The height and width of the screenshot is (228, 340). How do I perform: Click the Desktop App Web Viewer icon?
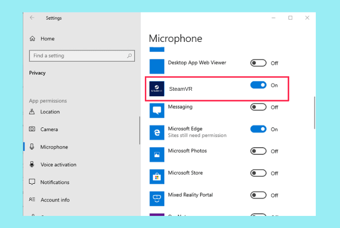pyautogui.click(x=157, y=67)
